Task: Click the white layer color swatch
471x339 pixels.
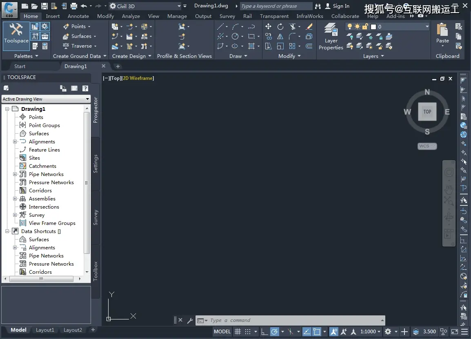Action: point(373,27)
